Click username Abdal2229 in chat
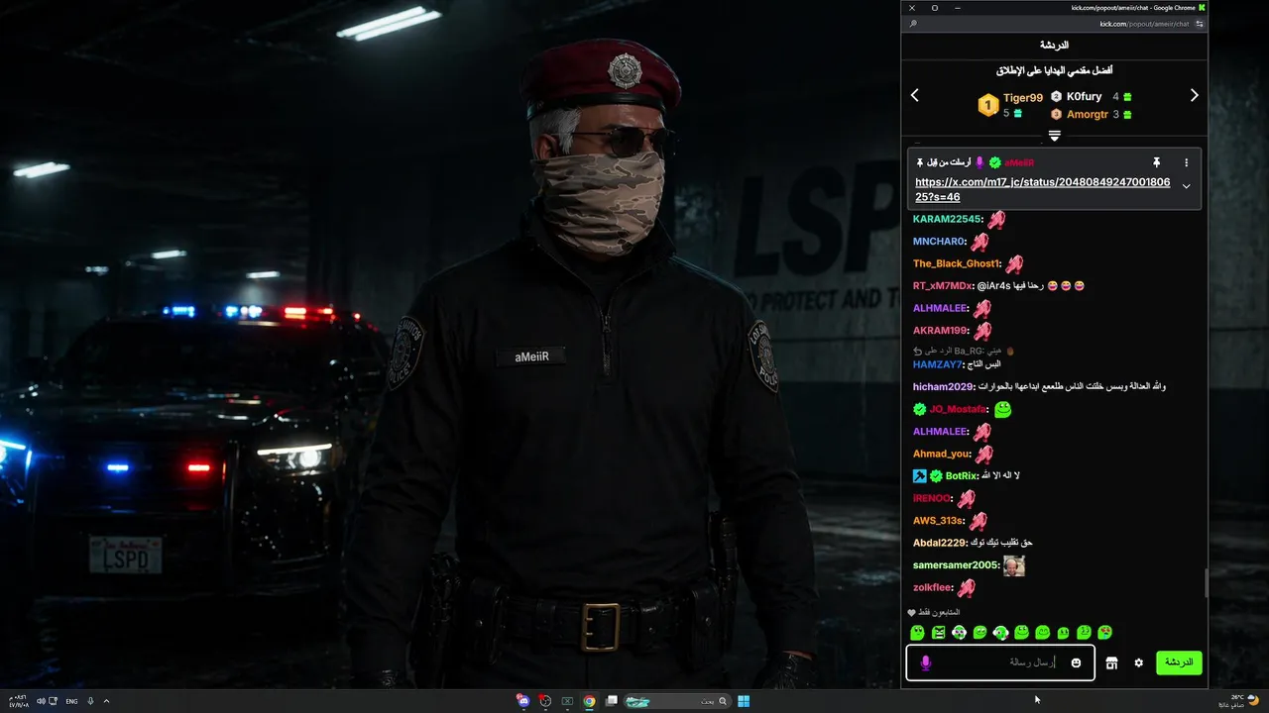This screenshot has height=713, width=1269. (x=940, y=543)
